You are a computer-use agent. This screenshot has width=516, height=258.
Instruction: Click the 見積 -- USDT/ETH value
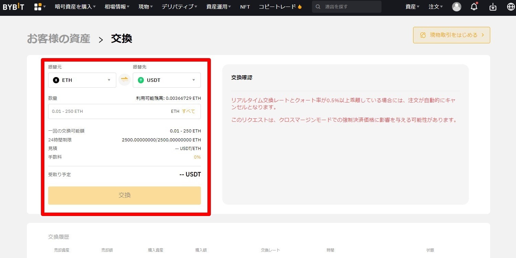[188, 149]
